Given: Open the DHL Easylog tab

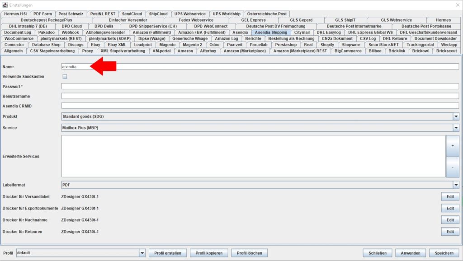Looking at the screenshot, I should [329, 33].
